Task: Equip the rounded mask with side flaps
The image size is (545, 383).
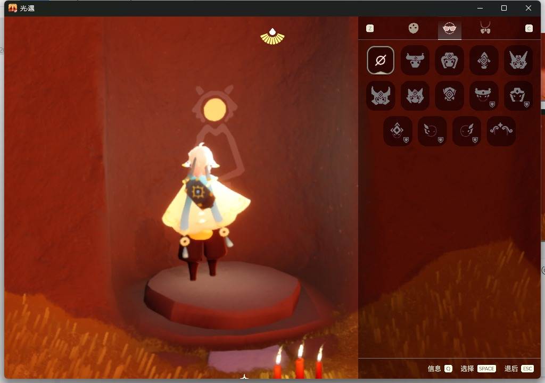Action: tap(449, 60)
